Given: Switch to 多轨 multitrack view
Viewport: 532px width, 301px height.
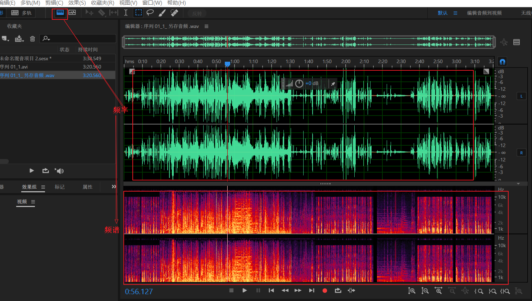Looking at the screenshot, I should (x=22, y=13).
